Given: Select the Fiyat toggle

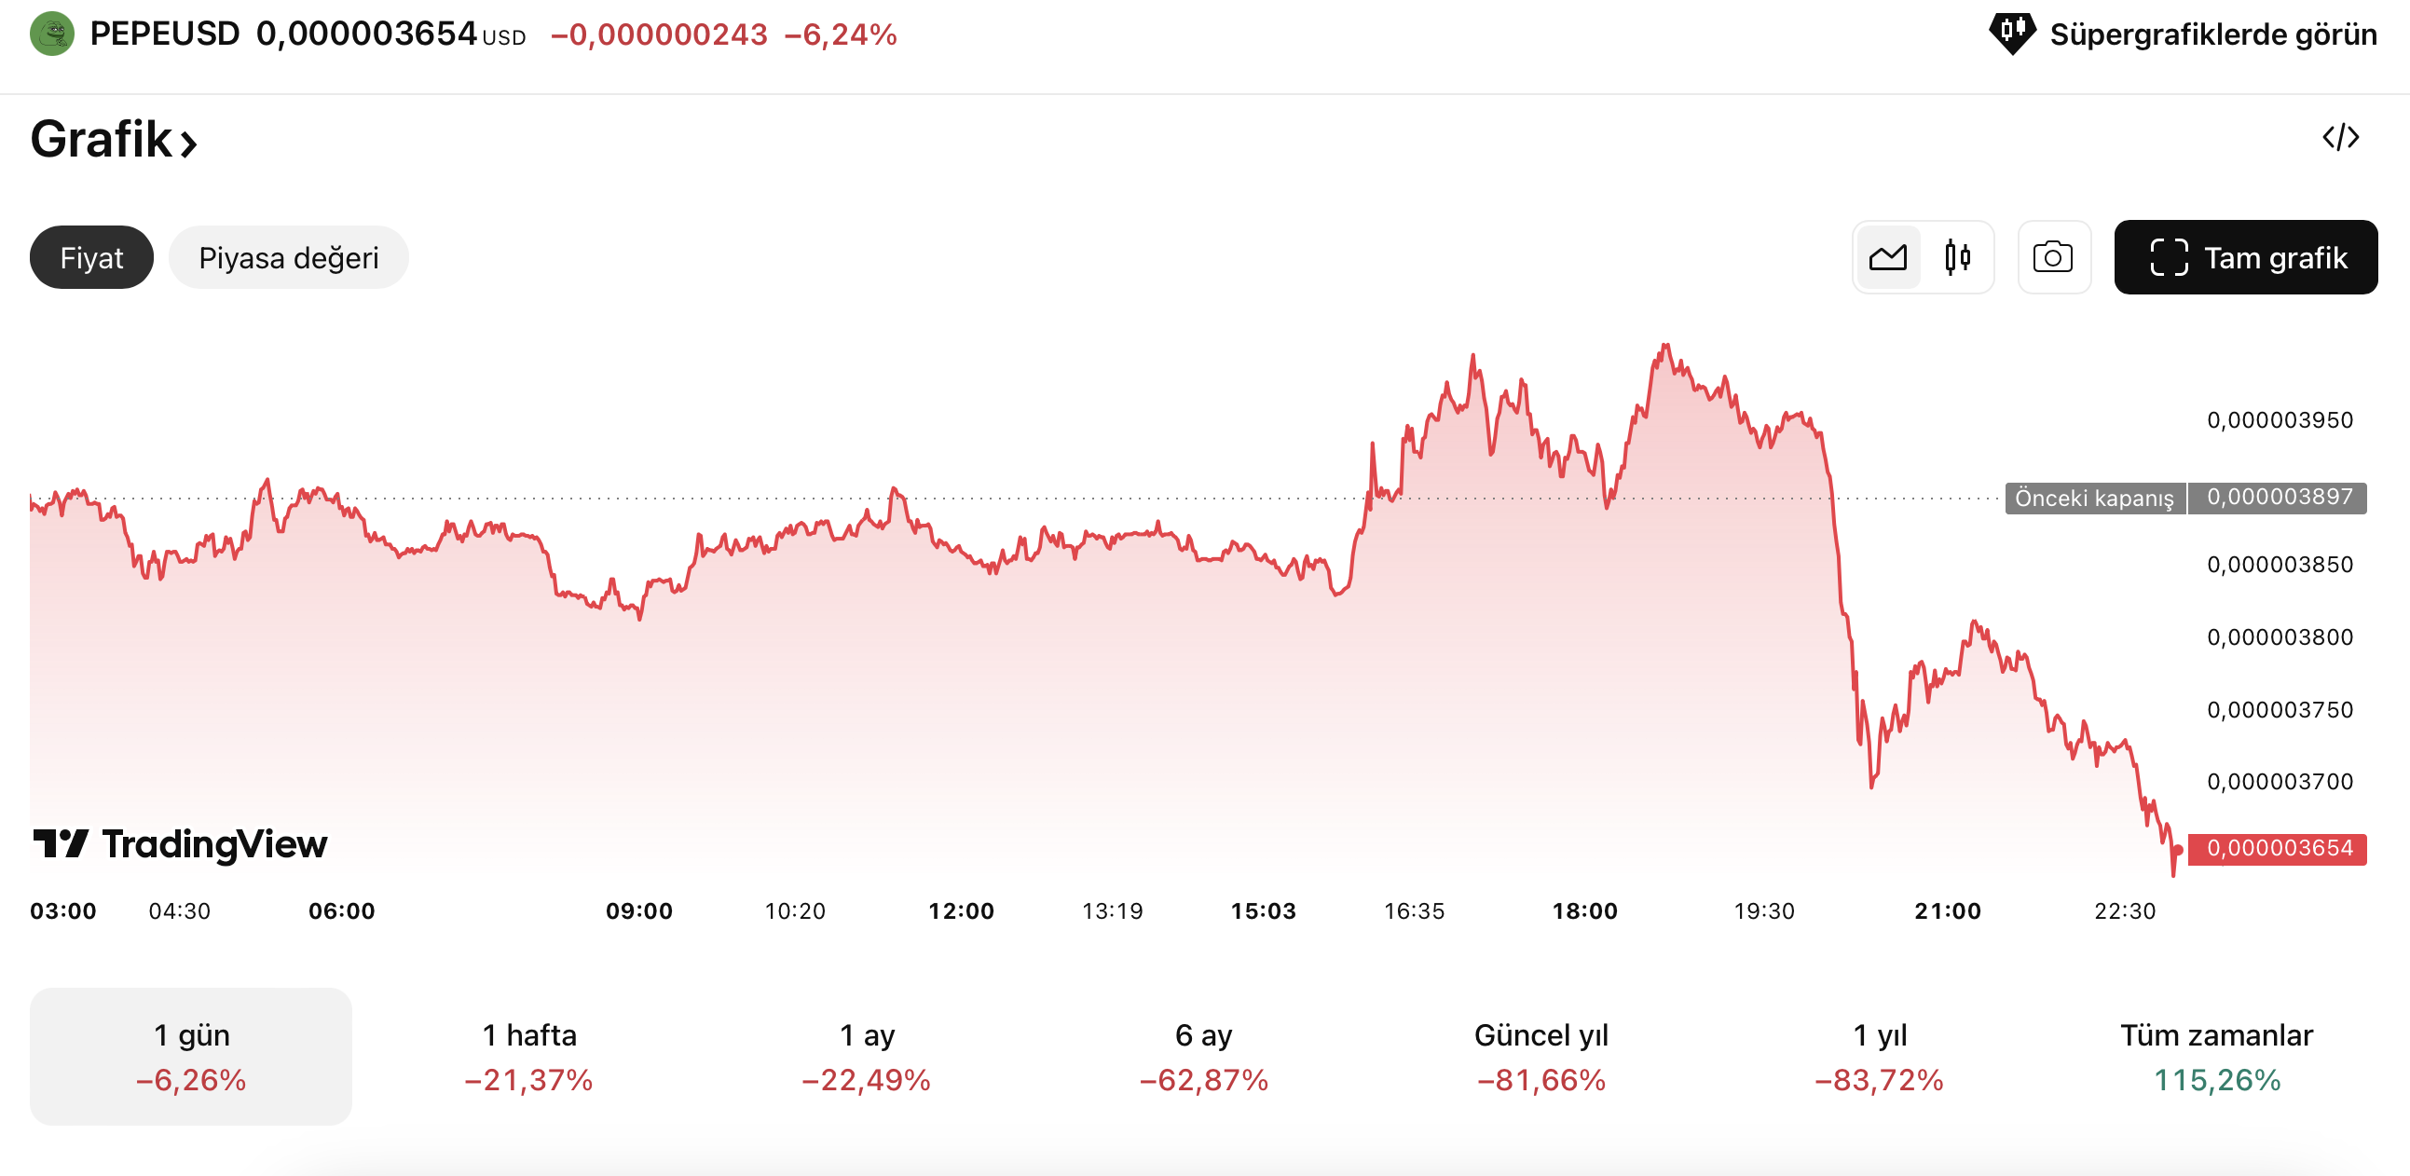Looking at the screenshot, I should [91, 257].
